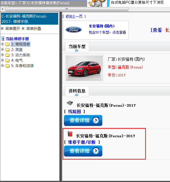The width and height of the screenshot is (170, 182).
Task: Click the red book icon above 维修手册/诊断
Action: pos(70,134)
